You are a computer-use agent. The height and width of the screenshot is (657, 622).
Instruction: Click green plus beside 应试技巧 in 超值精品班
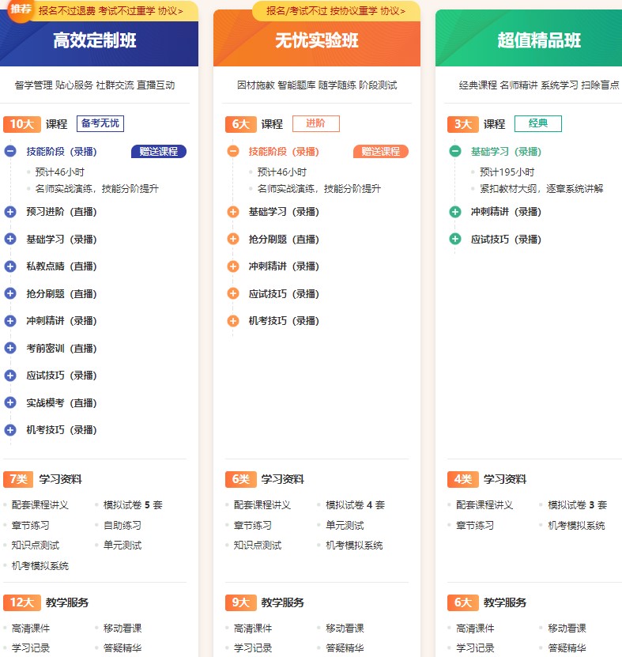454,239
